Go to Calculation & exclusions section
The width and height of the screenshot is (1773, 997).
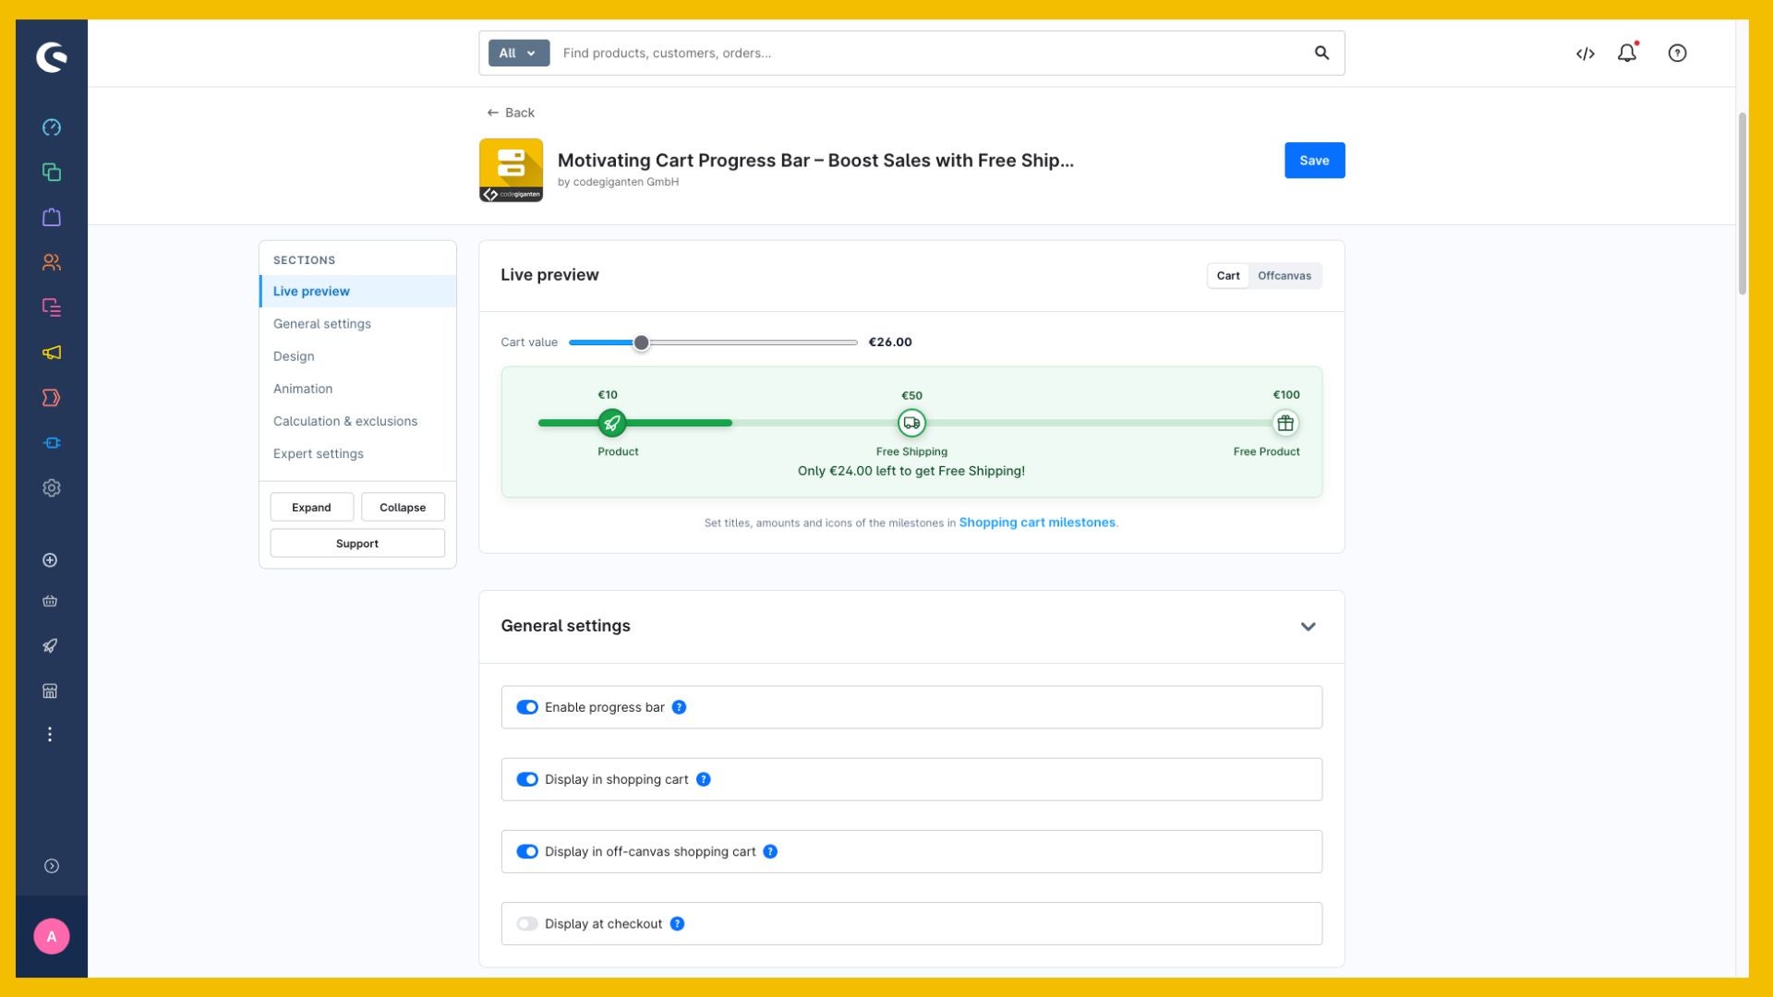[358, 421]
